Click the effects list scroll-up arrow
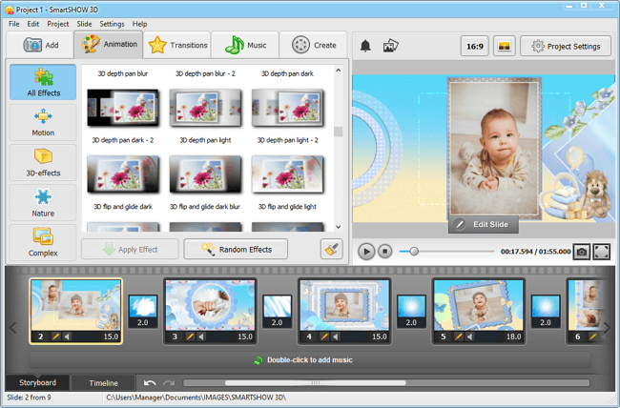 338,71
